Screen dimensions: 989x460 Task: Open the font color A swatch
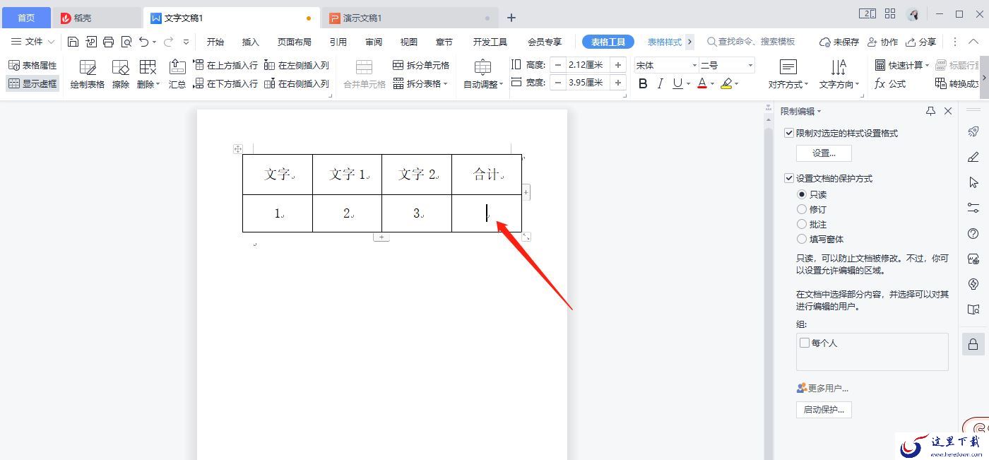click(x=701, y=83)
